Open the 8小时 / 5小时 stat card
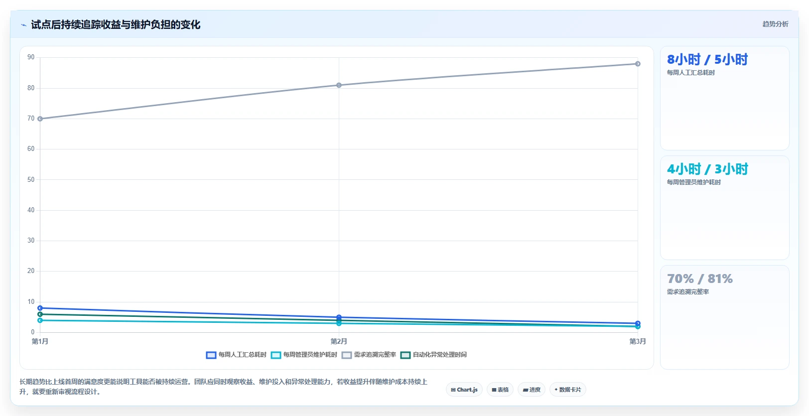The width and height of the screenshot is (809, 416). point(725,98)
